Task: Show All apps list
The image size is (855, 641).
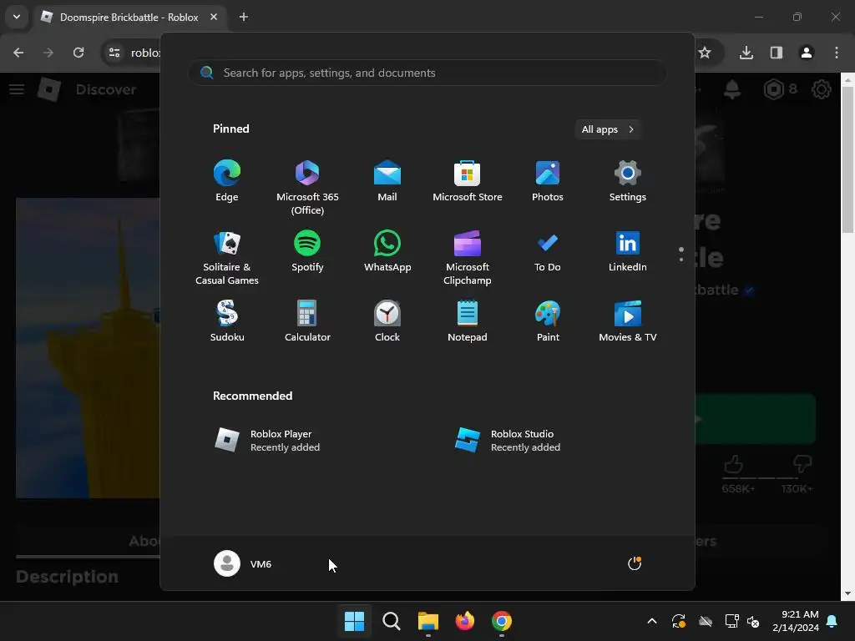Action: [x=608, y=129]
